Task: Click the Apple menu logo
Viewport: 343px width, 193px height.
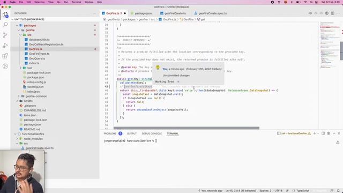Action: (5, 2)
